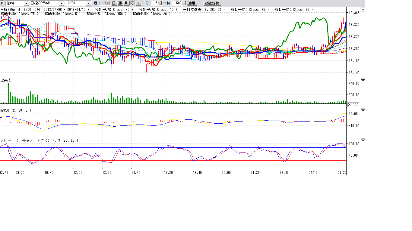This screenshot has width=412, height=231.
Task: Click the 複数銘柄 (multiple symbols) button
Action: [x=212, y=3]
